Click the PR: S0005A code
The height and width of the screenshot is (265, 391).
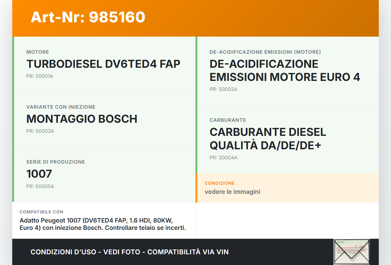coord(40,187)
